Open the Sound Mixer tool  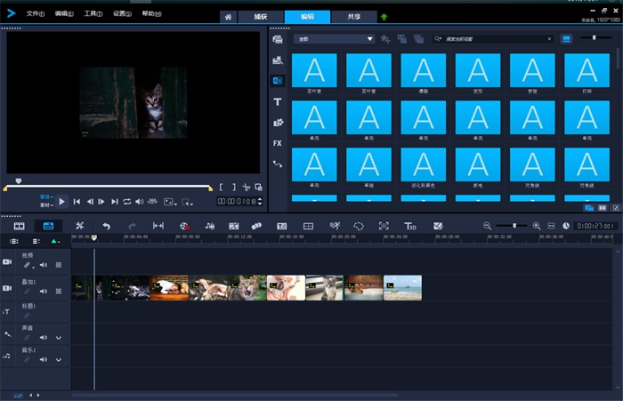coord(210,226)
